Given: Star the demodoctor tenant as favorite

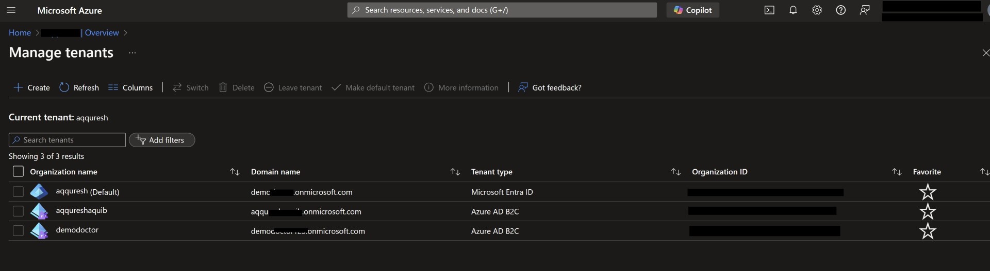Looking at the screenshot, I should click(927, 231).
